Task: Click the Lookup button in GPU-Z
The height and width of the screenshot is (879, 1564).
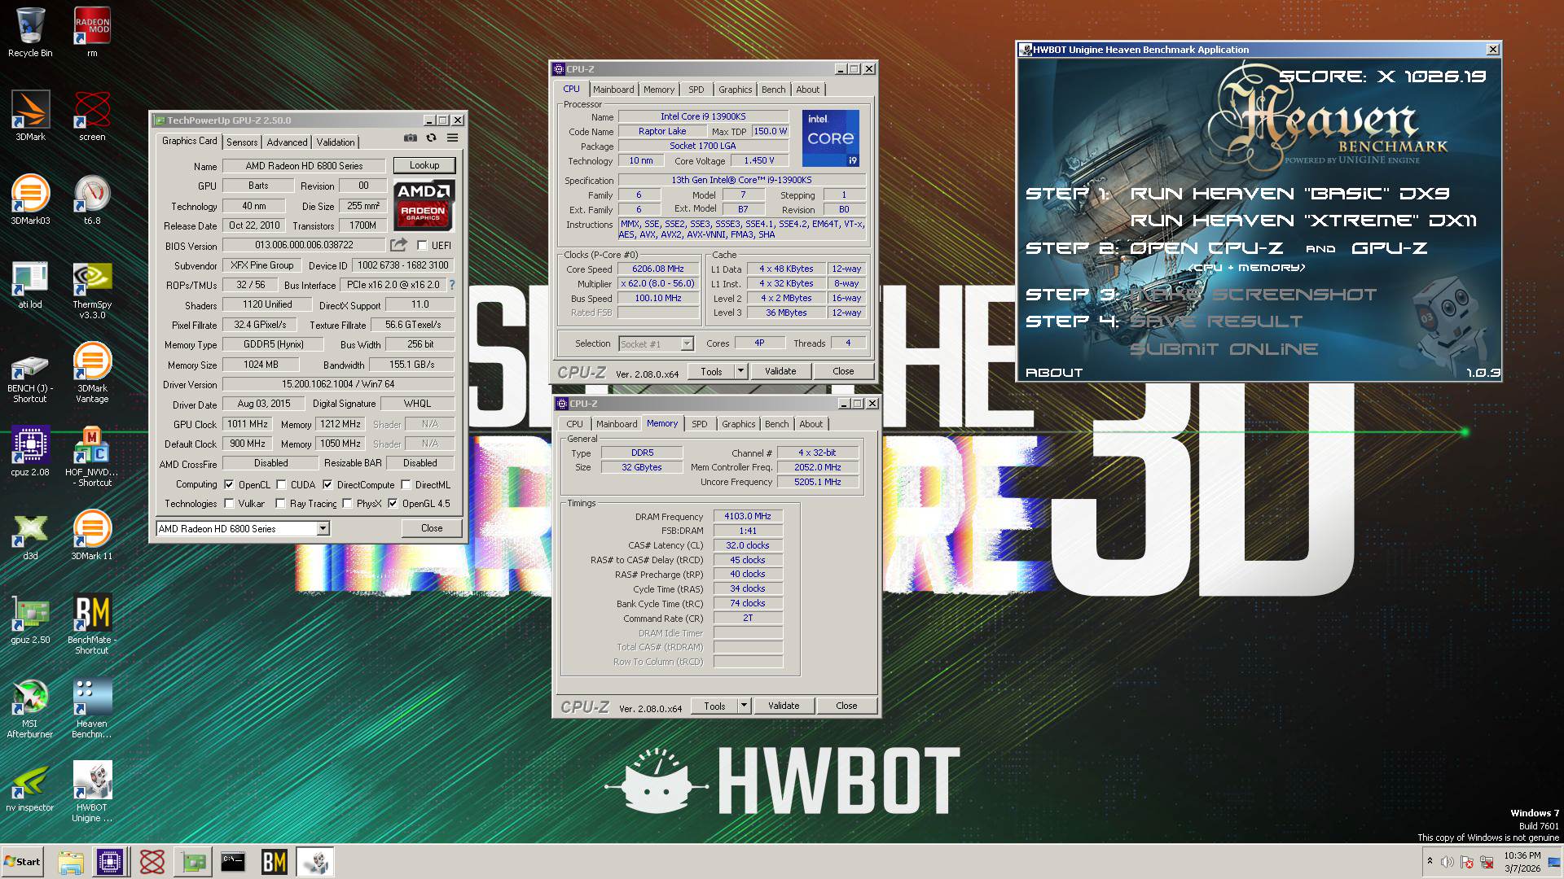Action: 424,165
